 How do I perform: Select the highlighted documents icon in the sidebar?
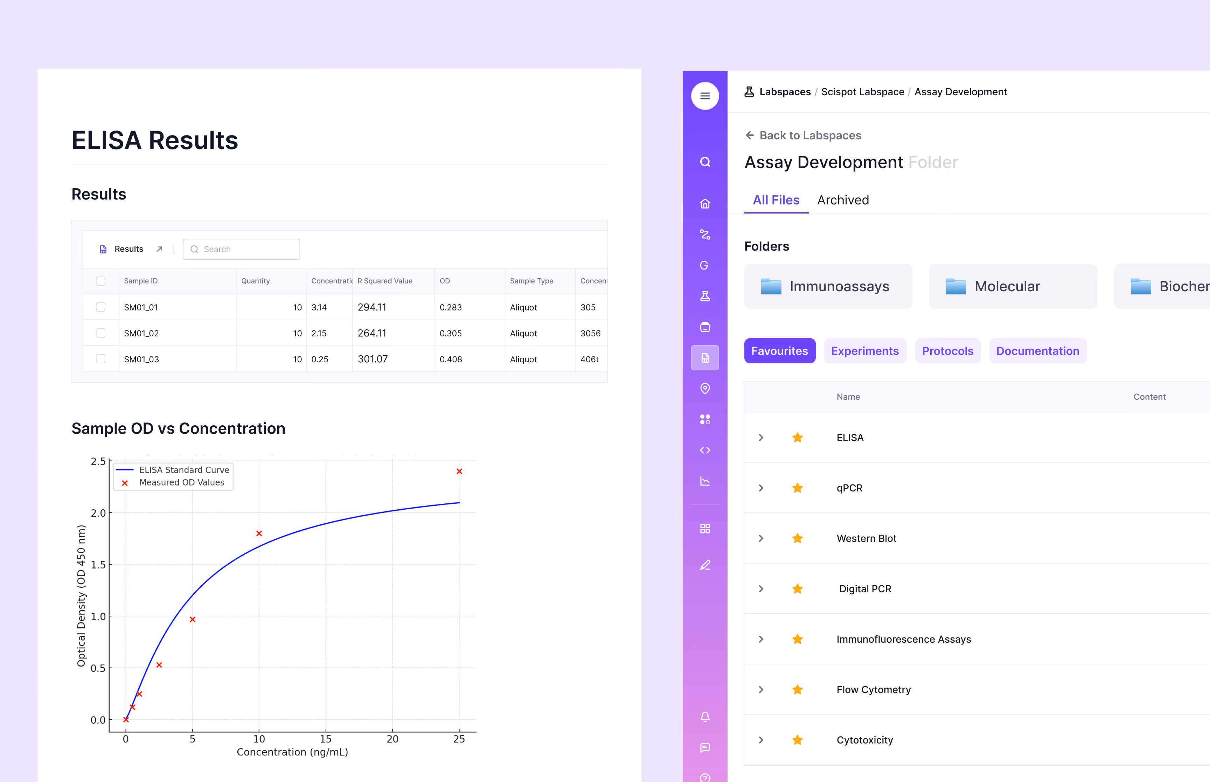(x=705, y=357)
